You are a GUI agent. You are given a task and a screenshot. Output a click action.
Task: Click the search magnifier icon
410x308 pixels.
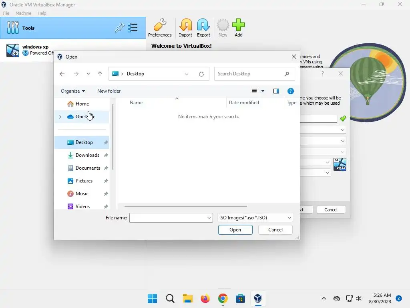[287, 74]
